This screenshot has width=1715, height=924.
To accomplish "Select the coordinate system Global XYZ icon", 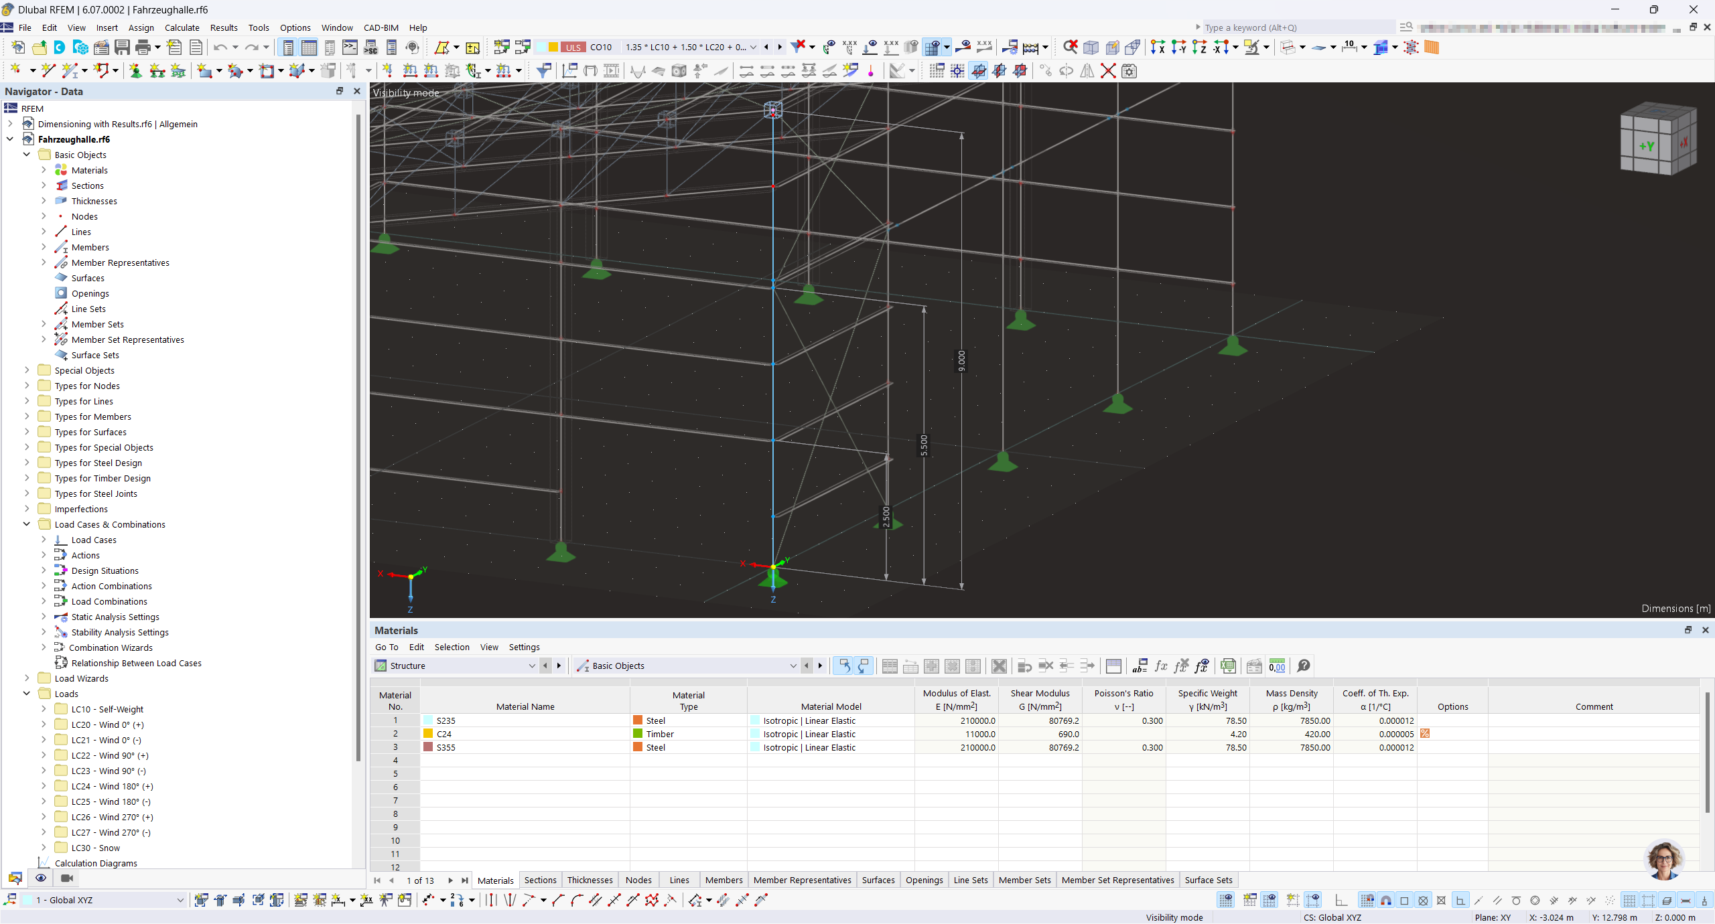I will [x=13, y=900].
